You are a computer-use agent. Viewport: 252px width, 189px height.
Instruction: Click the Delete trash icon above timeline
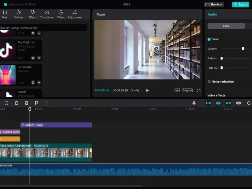(x=17, y=103)
